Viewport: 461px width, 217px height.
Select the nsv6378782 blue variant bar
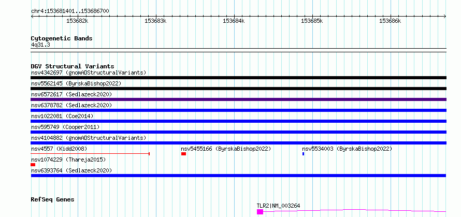(238, 110)
